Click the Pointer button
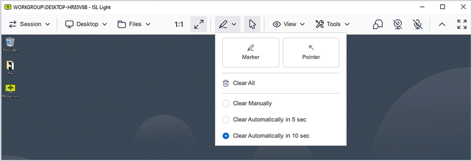Screen dimensions: 472x161 pyautogui.click(x=311, y=53)
